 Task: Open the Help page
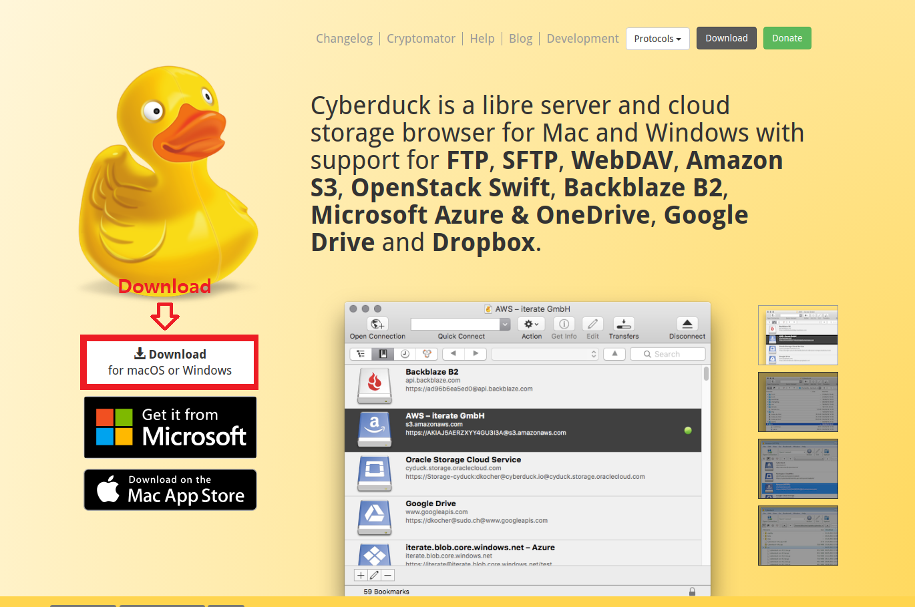(x=482, y=38)
